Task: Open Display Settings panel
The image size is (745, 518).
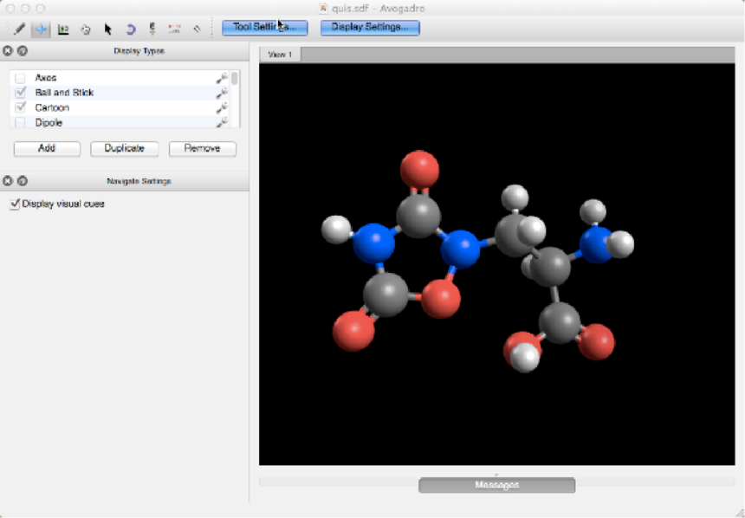Action: (370, 28)
